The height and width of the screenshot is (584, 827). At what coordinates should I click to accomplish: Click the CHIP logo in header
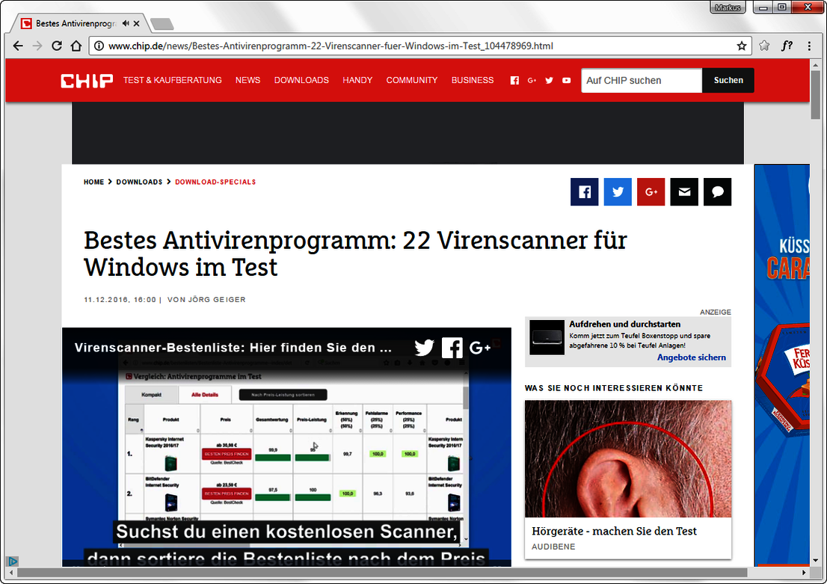(x=87, y=80)
